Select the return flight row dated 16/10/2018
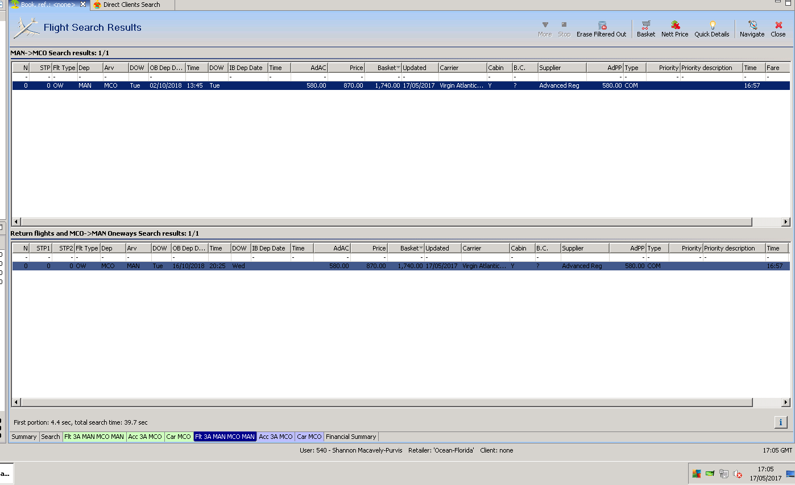The height and width of the screenshot is (485, 795). 401,266
